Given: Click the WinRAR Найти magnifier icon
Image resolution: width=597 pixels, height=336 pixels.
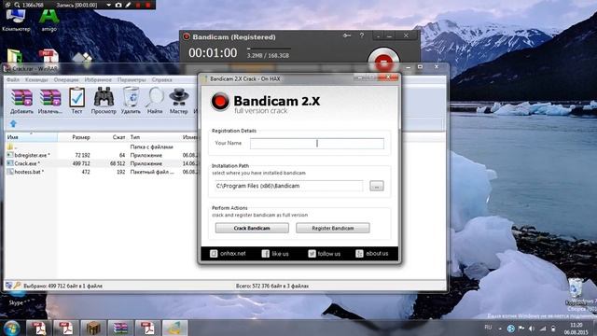Looking at the screenshot, I should tap(155, 97).
